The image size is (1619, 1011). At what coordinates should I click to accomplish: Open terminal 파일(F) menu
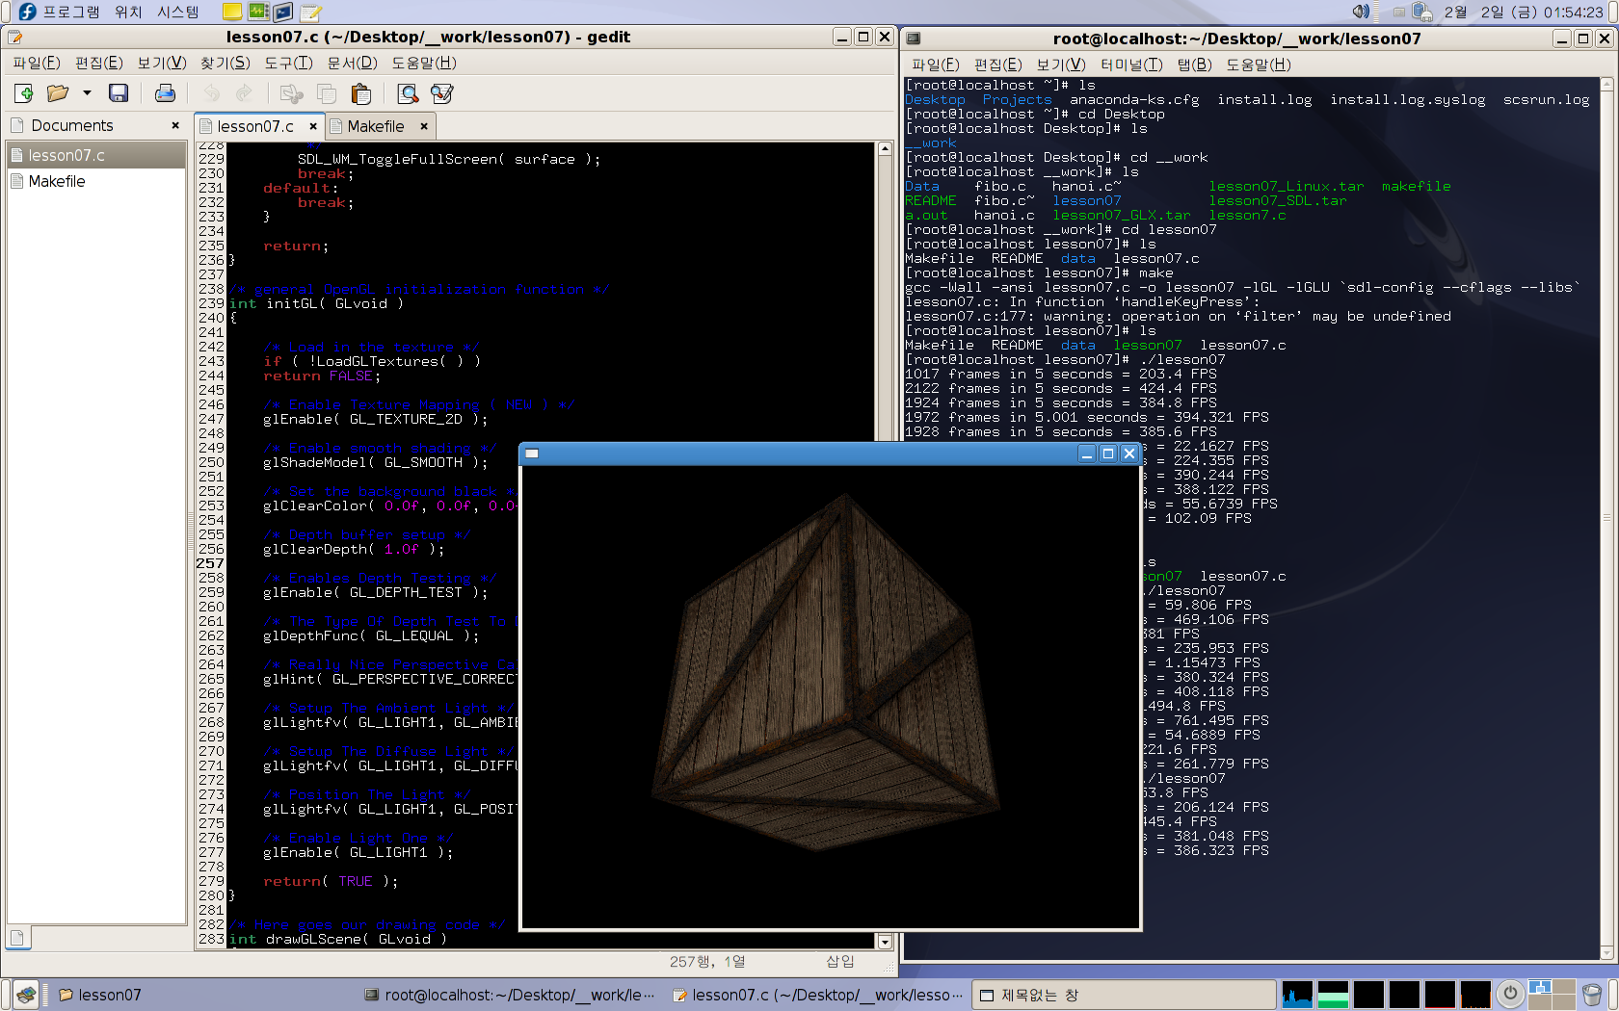936,65
